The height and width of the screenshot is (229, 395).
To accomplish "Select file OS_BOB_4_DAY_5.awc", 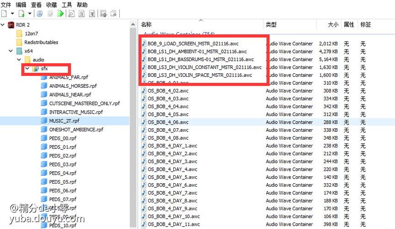I will (x=172, y=177).
